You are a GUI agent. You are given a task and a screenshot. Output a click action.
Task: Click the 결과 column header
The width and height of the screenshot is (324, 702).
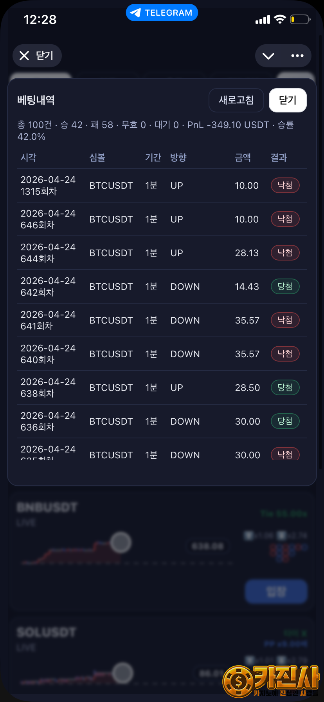tap(279, 157)
